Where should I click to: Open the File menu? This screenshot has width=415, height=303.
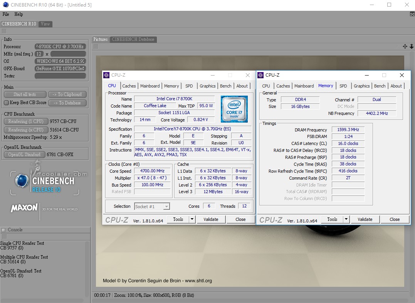pos(6,14)
